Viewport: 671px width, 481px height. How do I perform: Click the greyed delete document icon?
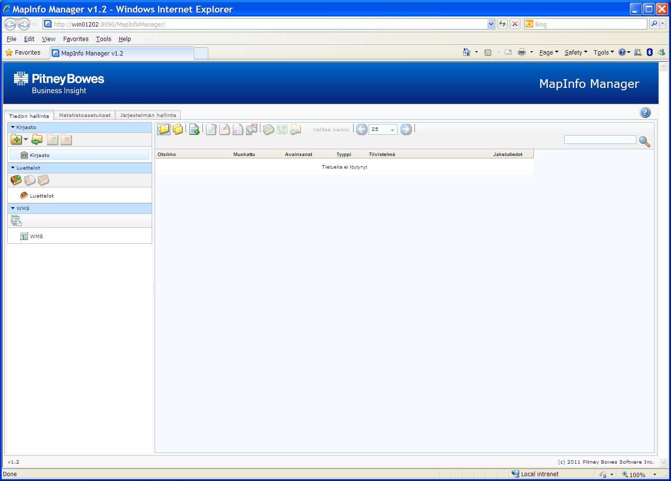238,129
